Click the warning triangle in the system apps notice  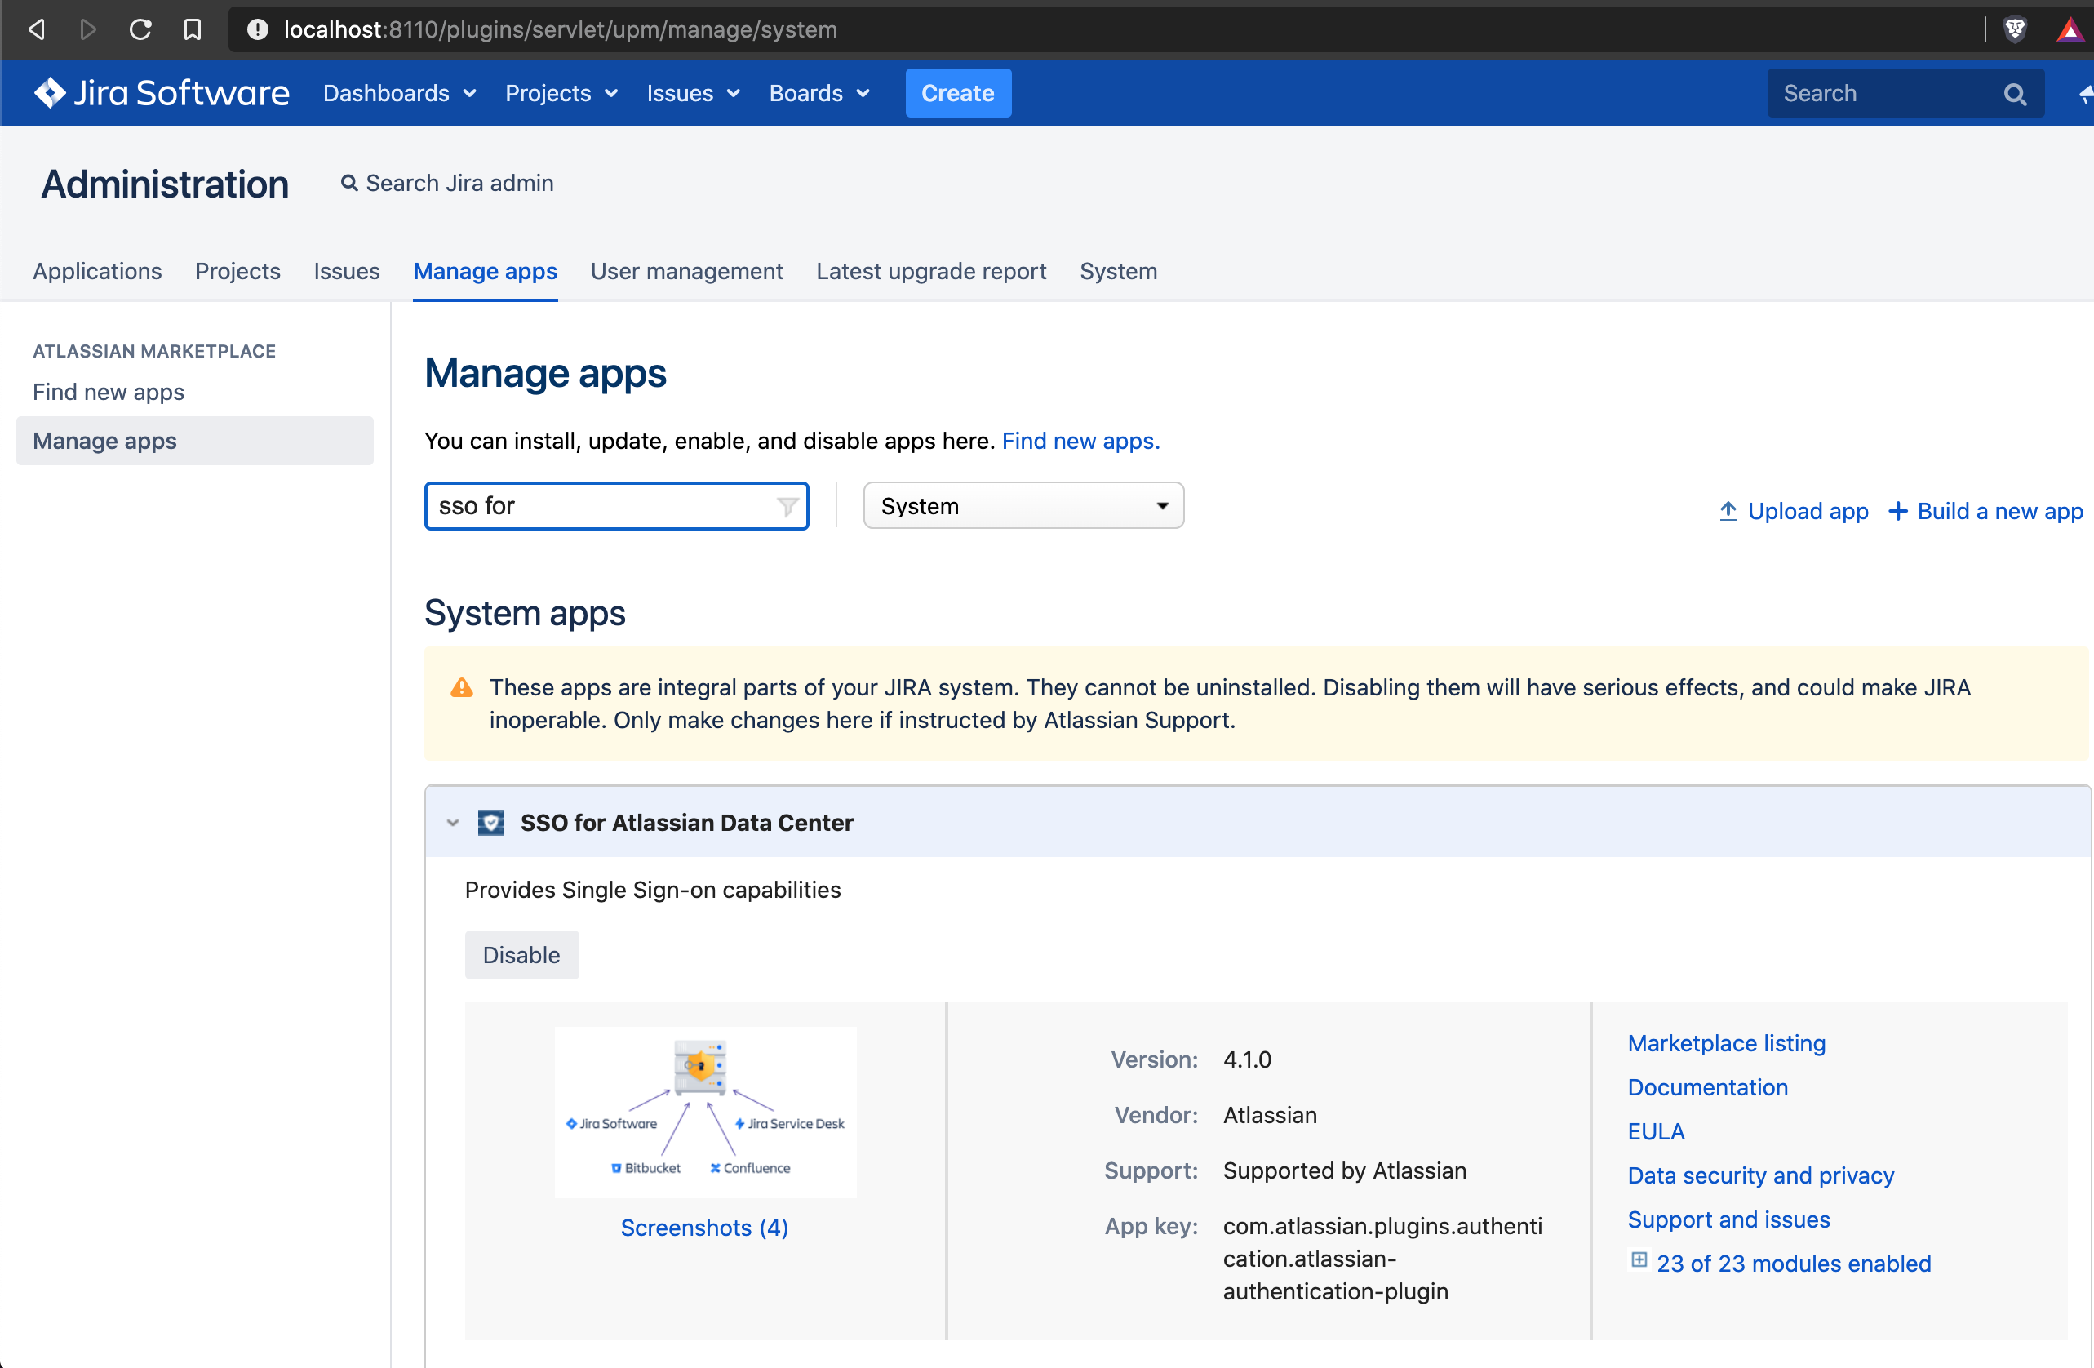click(x=461, y=687)
